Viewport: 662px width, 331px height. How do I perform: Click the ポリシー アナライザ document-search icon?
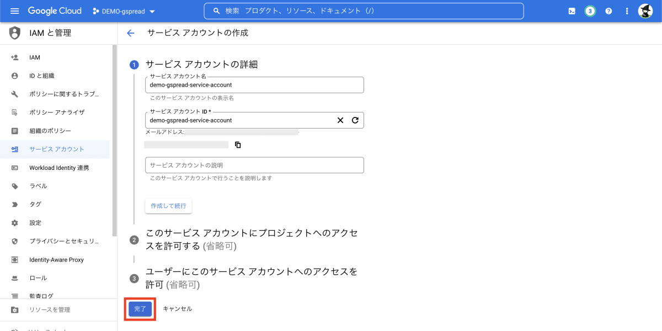click(15, 113)
